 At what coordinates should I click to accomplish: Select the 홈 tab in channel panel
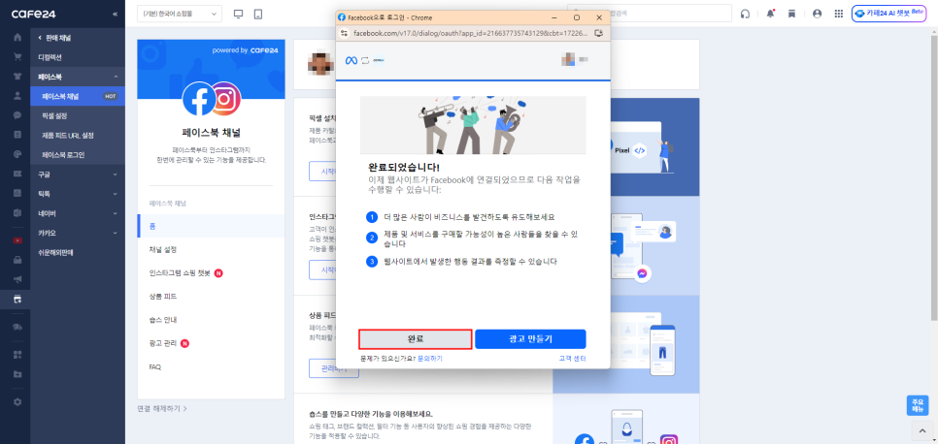pyautogui.click(x=211, y=226)
